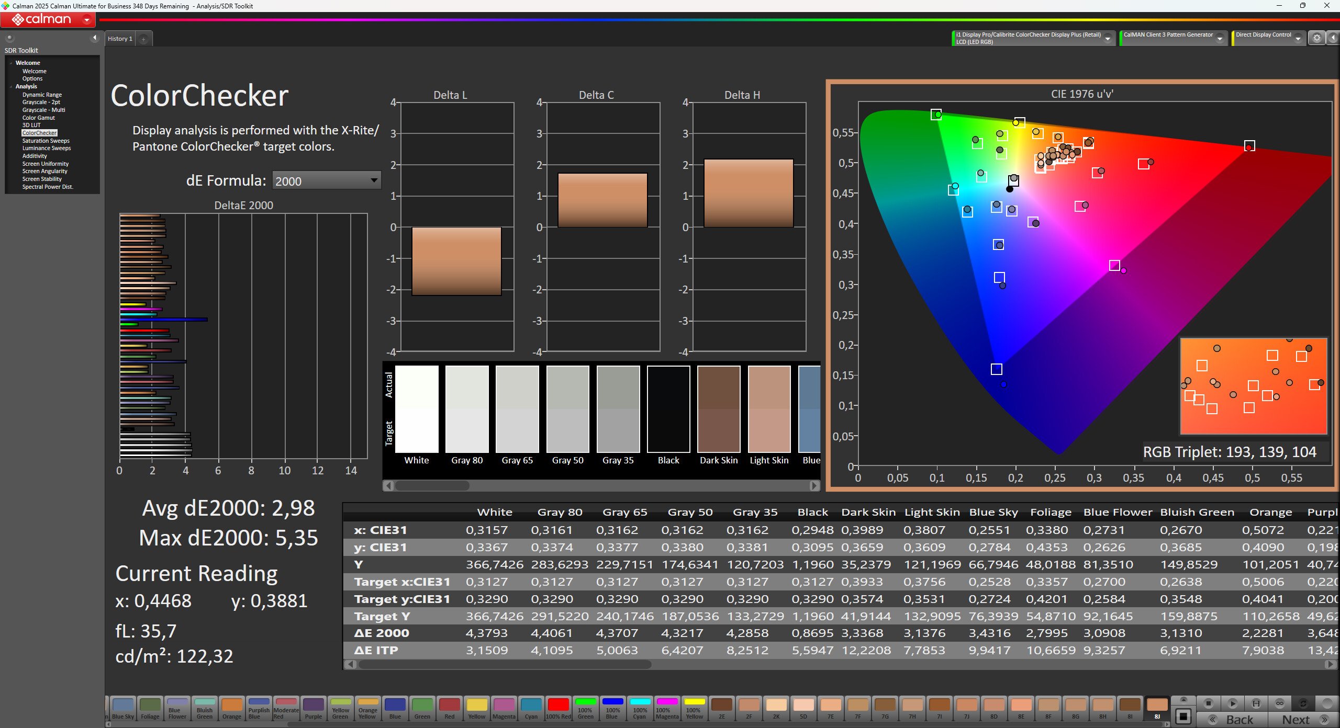Image resolution: width=1340 pixels, height=728 pixels.
Task: Expand the i1 Display Pro meter dropdown
Action: pyautogui.click(x=1108, y=39)
